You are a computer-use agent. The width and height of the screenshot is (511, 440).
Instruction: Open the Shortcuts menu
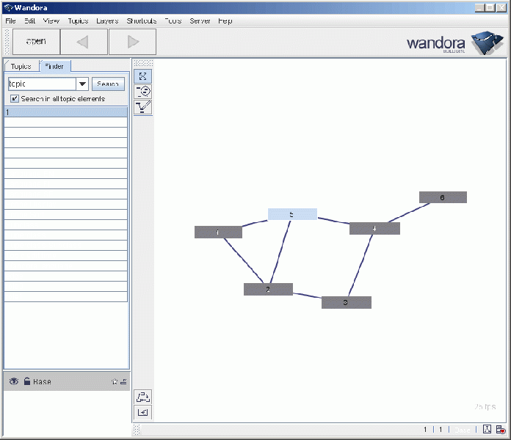tap(141, 21)
